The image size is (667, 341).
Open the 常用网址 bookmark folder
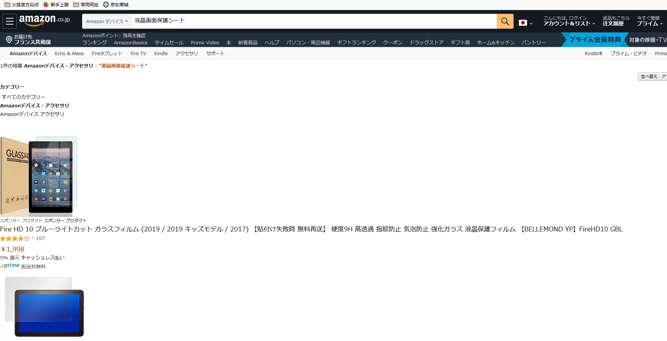(x=86, y=4)
